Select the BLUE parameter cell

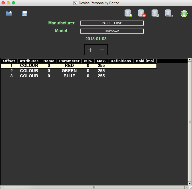[x=69, y=76]
